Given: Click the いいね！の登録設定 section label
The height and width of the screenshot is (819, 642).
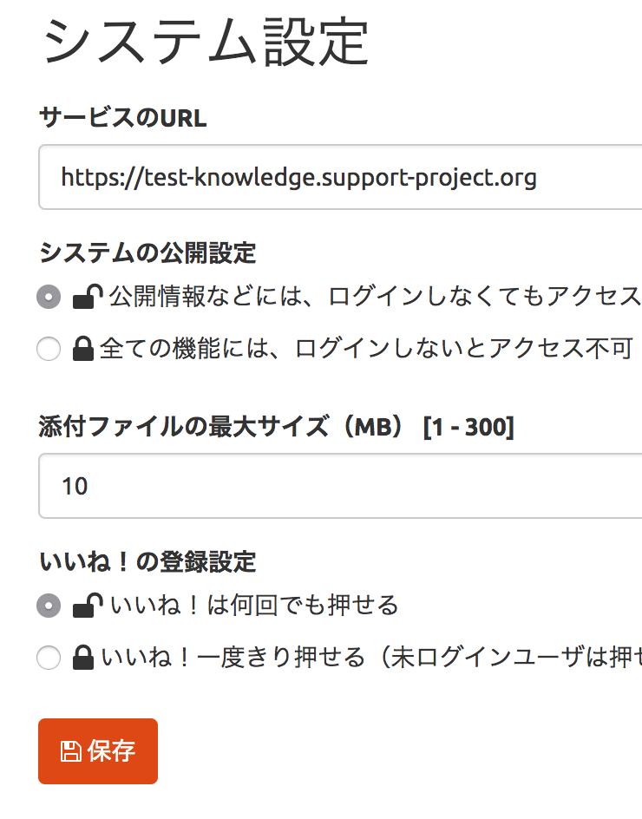Looking at the screenshot, I should tap(147, 562).
